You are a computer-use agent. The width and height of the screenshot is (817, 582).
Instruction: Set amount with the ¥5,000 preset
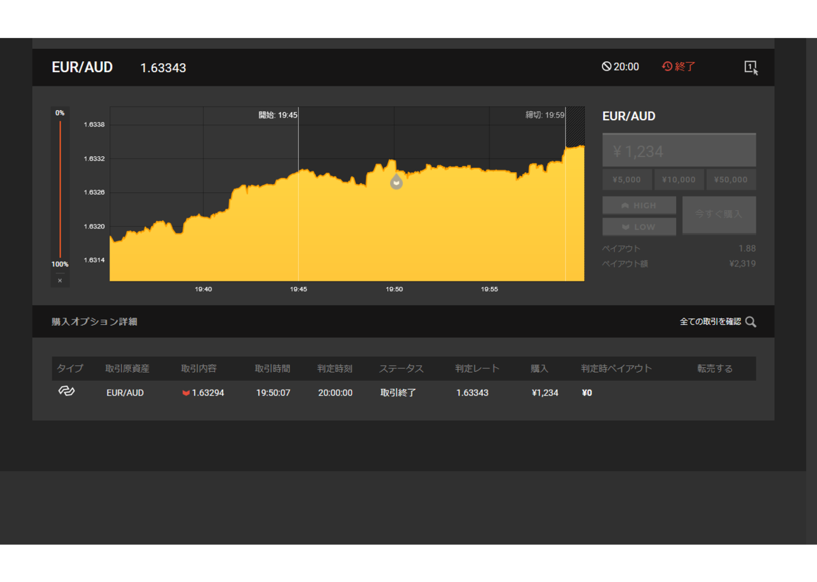tap(626, 179)
